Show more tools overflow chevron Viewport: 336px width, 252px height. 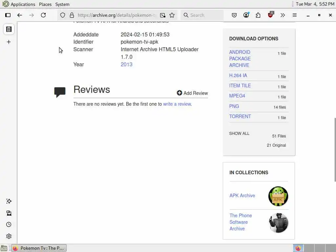[283, 15]
